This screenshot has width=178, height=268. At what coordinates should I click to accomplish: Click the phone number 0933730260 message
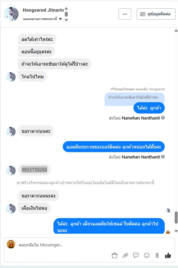[x=34, y=170]
